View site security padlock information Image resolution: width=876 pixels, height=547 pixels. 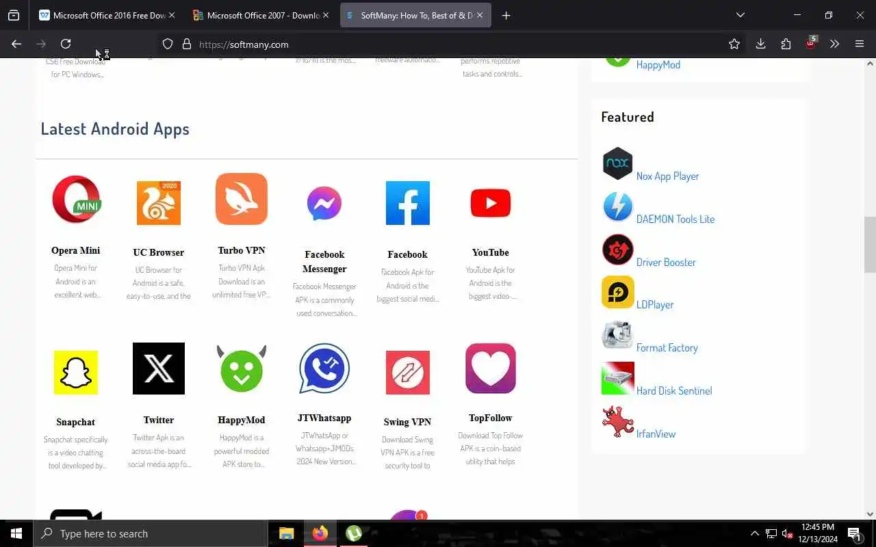[x=186, y=44]
